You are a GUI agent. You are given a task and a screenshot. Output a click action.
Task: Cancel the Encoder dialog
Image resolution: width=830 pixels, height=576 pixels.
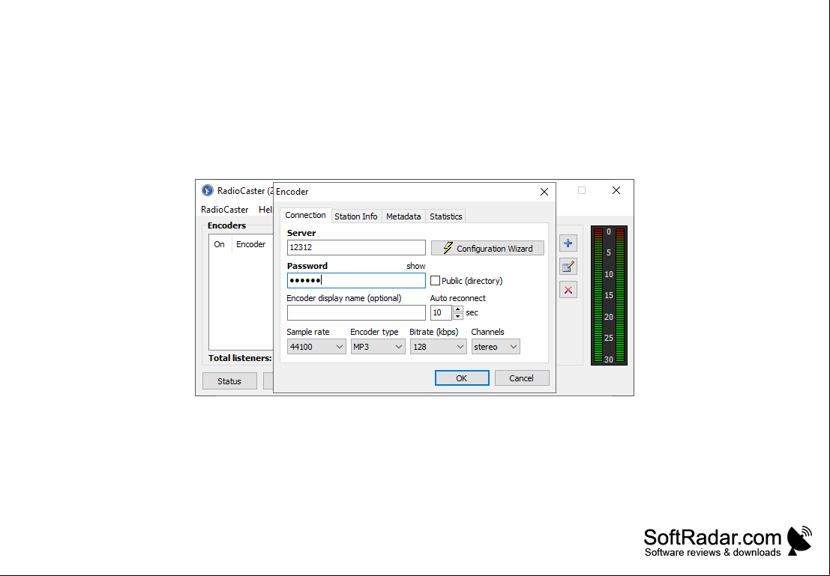[x=521, y=378]
